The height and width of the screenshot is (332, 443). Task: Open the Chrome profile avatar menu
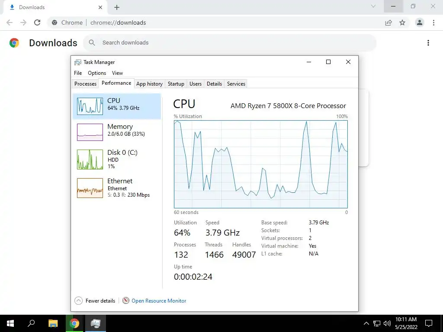click(x=420, y=22)
